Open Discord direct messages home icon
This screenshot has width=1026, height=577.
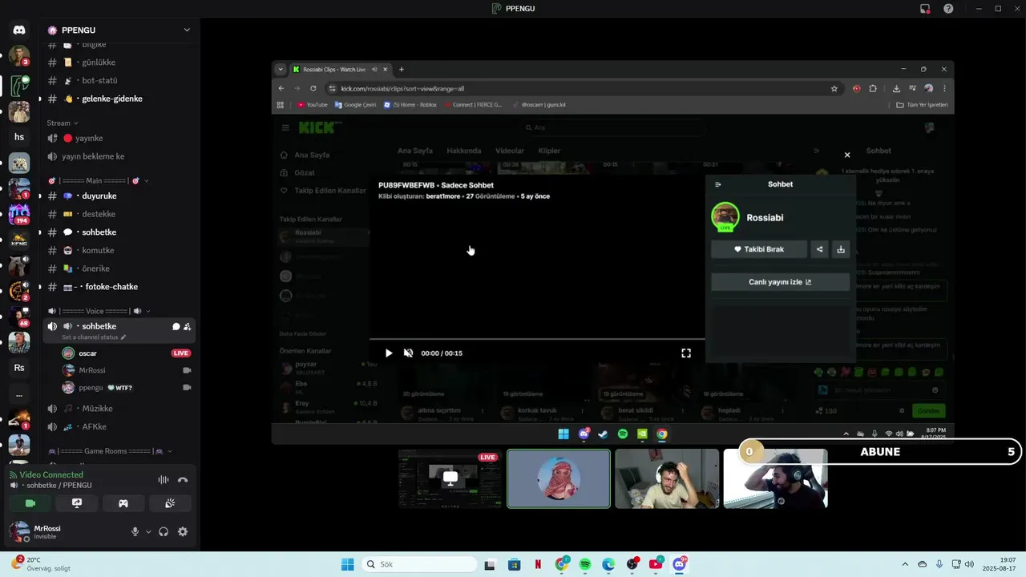click(19, 30)
